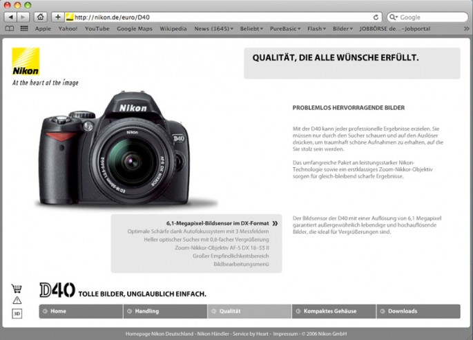This screenshot has width=473, height=340.
Task: Click 'QUALITÄT, DIE ALLE WÜNSCHE ERFÜLLT.' headline
Action: pyautogui.click(x=336, y=57)
